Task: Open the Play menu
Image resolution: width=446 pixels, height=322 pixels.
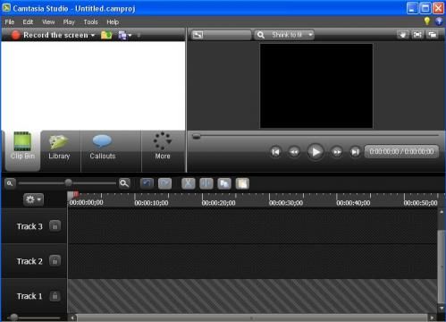Action: (x=69, y=22)
